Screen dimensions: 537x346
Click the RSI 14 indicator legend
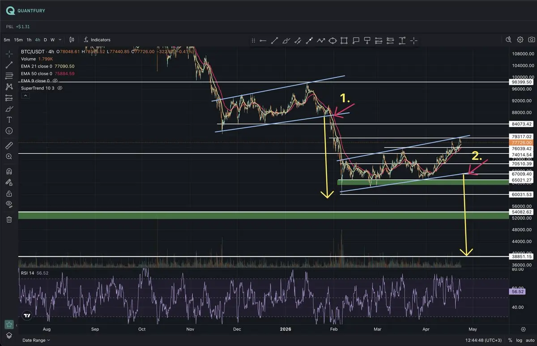coord(34,273)
